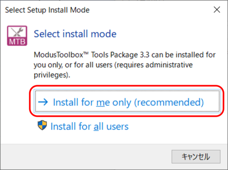The width and height of the screenshot is (228, 170).
Task: Click the word recommended in the first option
Action: 169,102
